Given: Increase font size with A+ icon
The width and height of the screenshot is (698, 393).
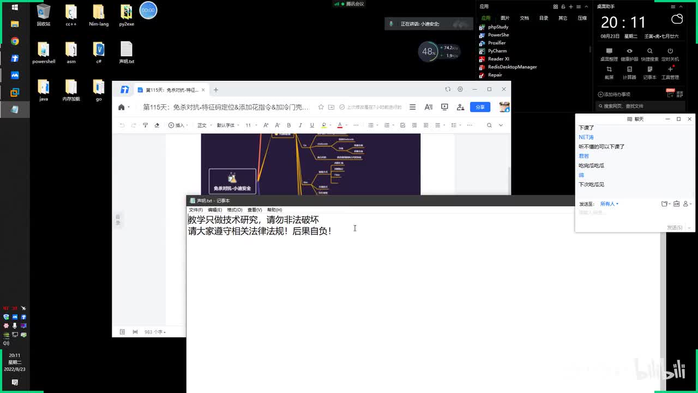Looking at the screenshot, I should 266,125.
